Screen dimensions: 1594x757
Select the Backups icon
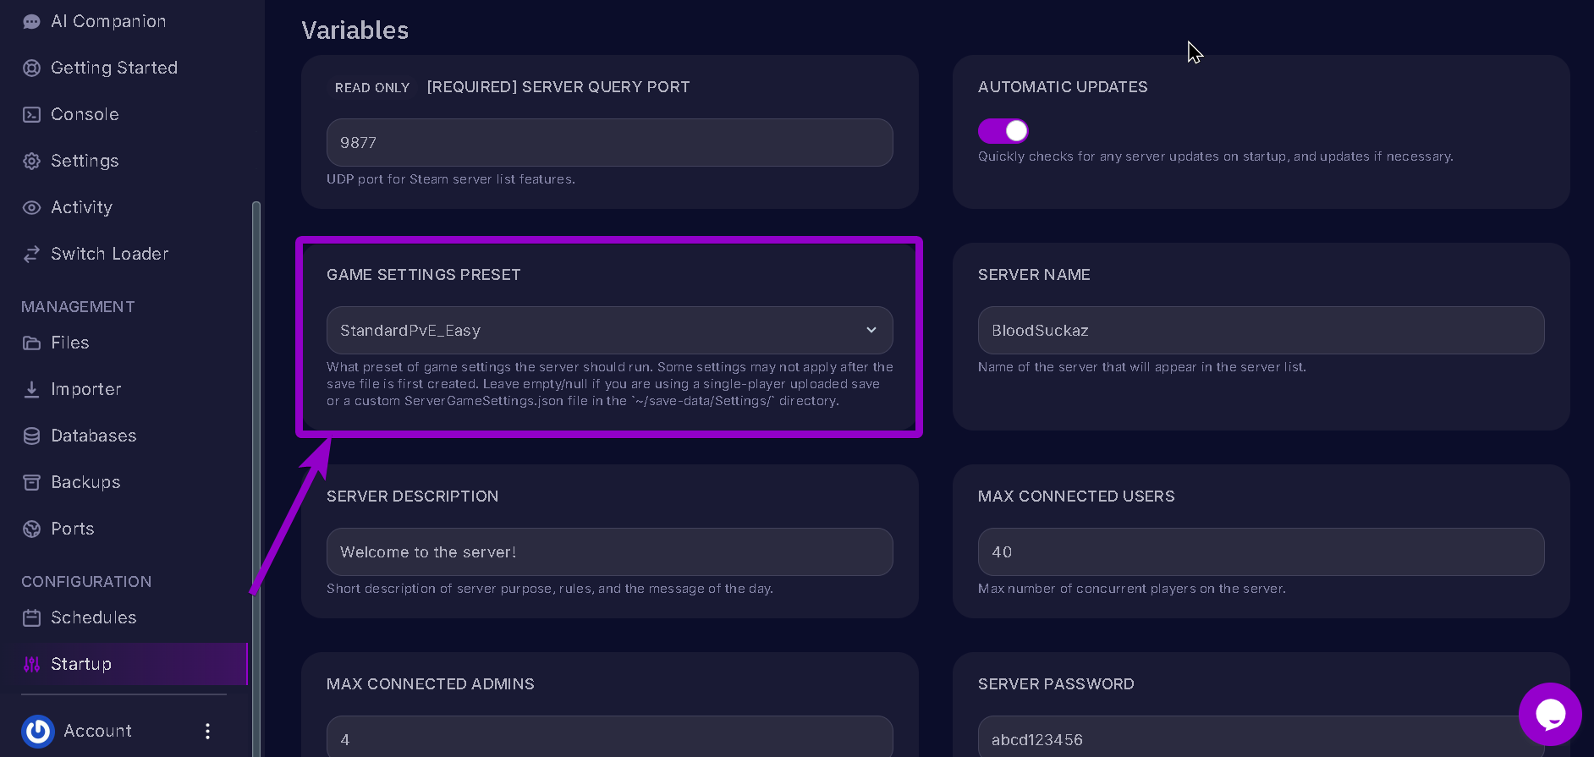point(31,481)
